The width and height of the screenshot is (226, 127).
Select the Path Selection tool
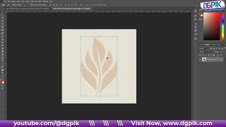point(2,64)
